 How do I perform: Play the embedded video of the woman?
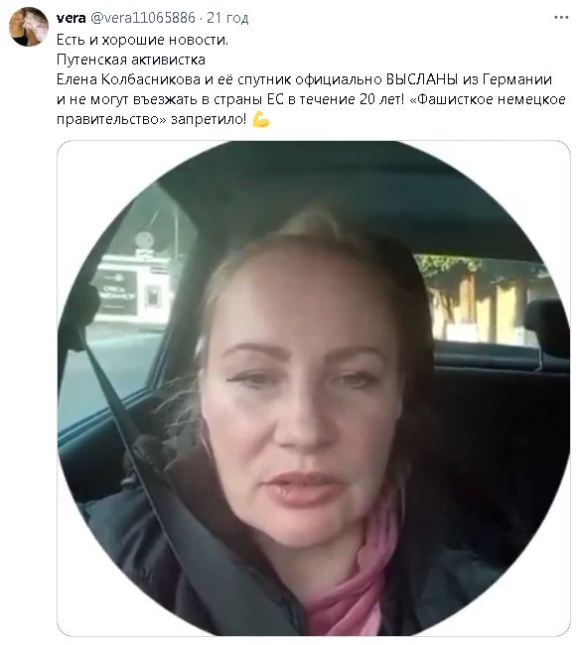pos(314,388)
